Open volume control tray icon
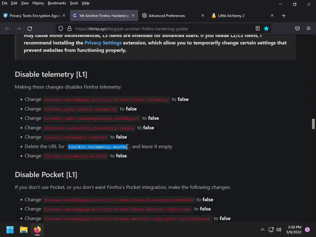316x237 pixels. coord(279,230)
